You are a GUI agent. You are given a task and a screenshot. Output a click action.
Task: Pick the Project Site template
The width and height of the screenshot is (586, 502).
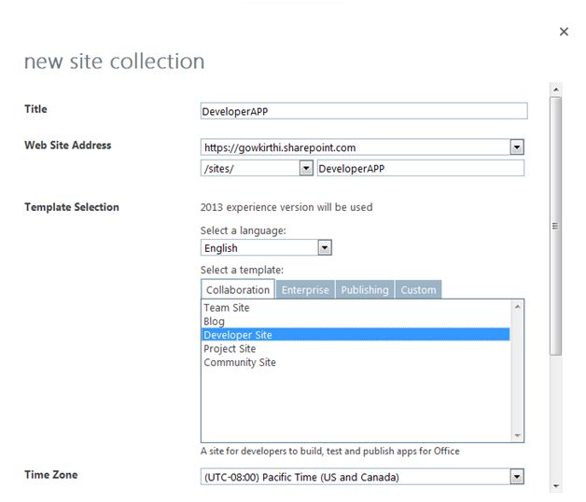pyautogui.click(x=230, y=349)
